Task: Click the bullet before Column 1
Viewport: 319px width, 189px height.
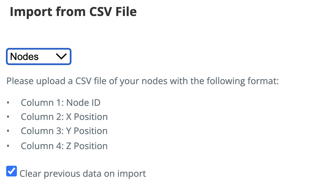Action: click(8, 103)
